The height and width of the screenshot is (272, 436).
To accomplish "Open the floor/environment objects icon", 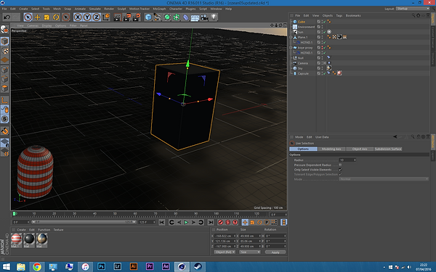I will [x=195, y=17].
